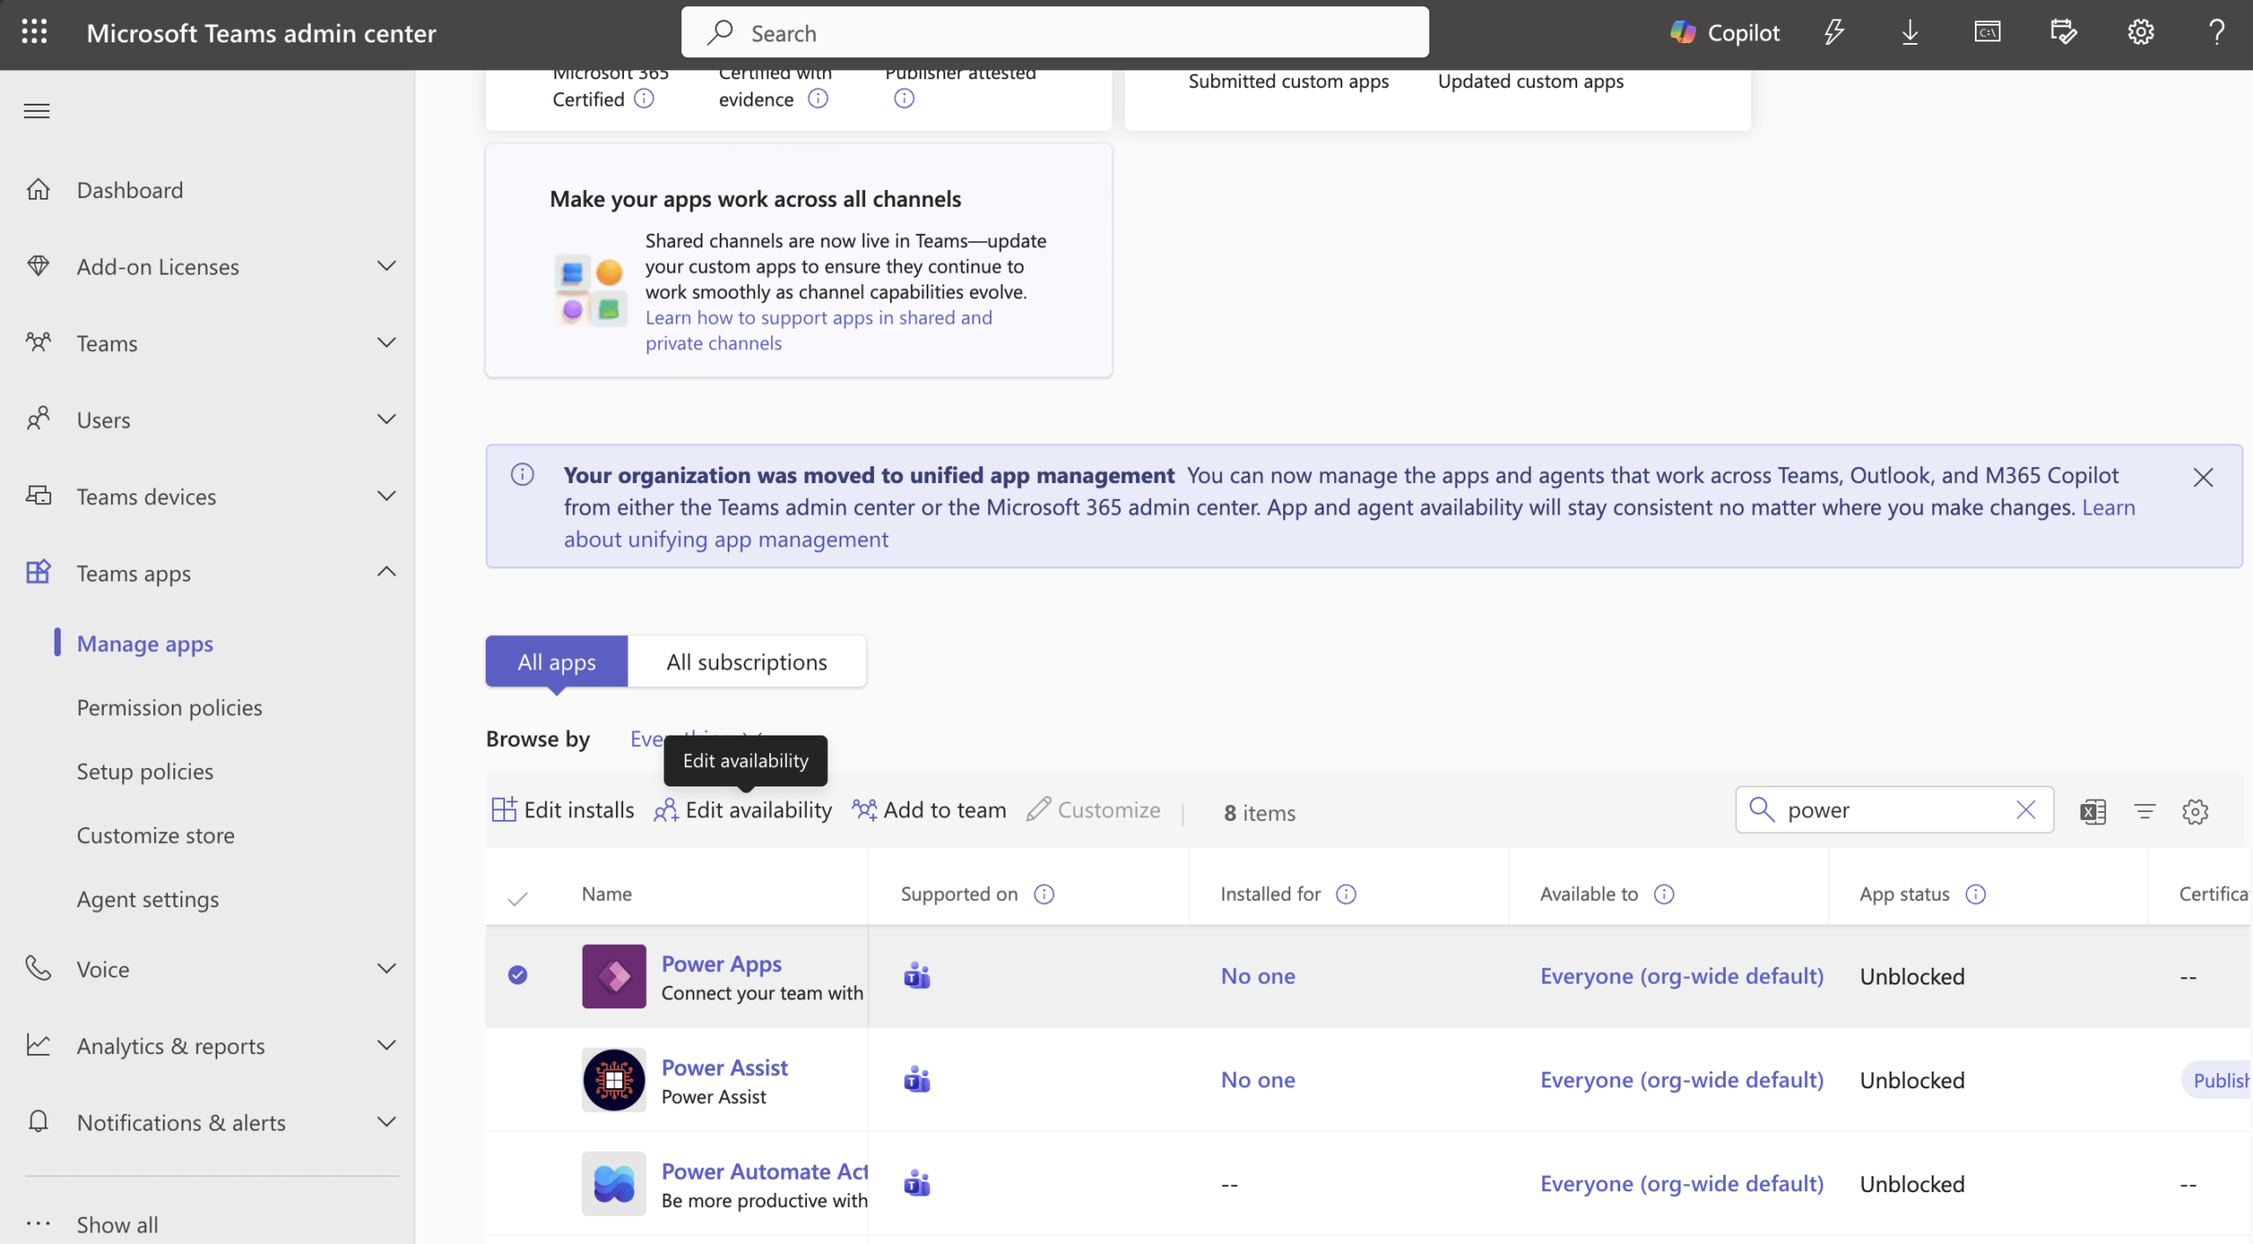2253x1244 pixels.
Task: Click the download arrow icon in header
Action: point(1910,33)
